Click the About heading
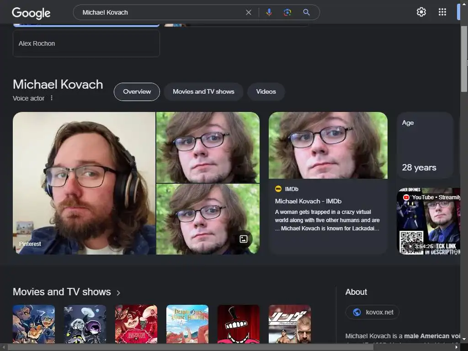 point(356,292)
